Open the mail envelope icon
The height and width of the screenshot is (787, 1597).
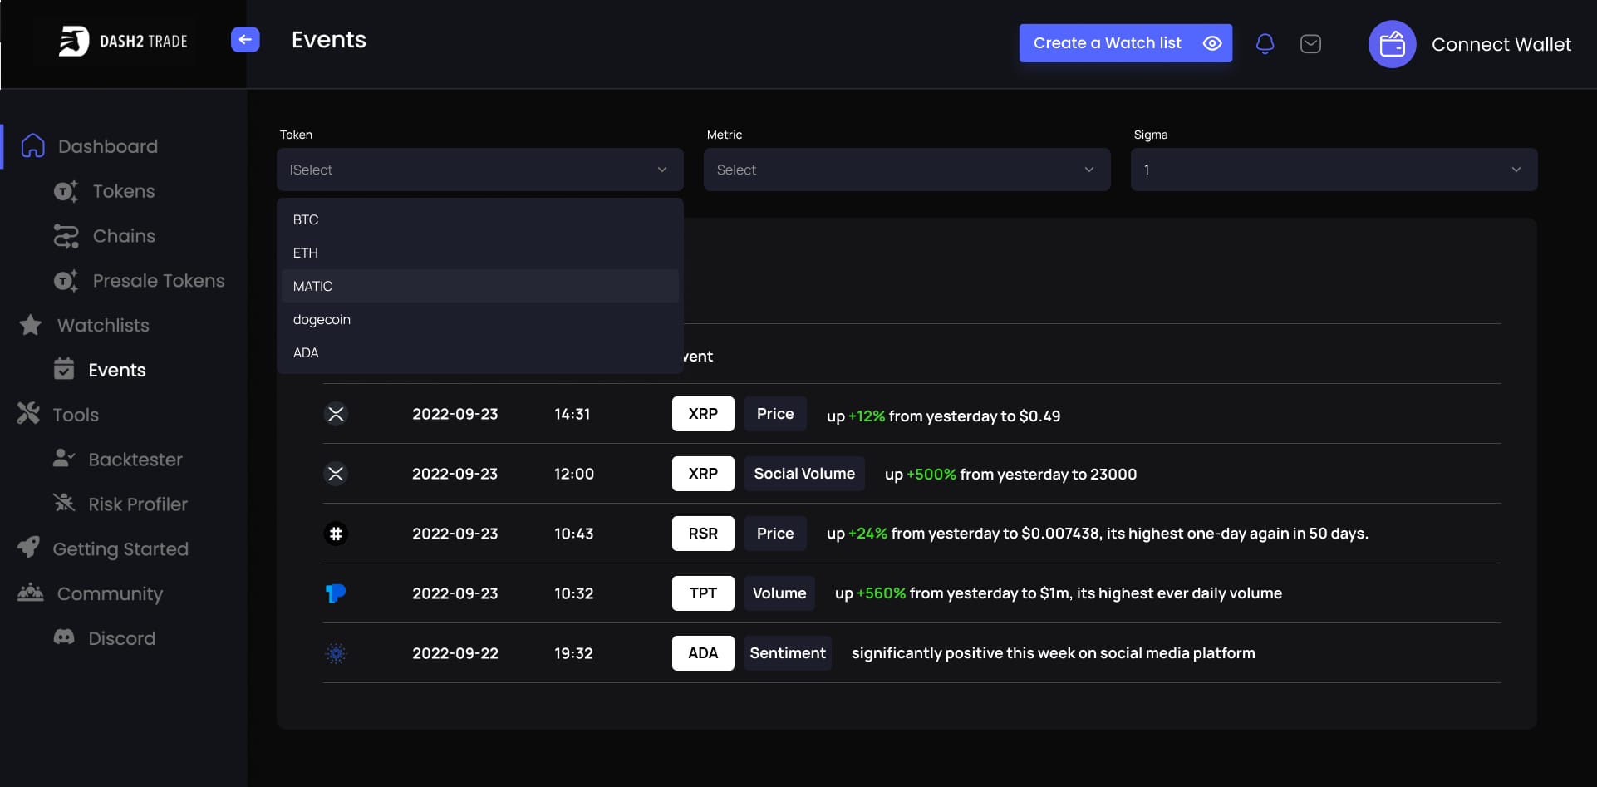1310,43
